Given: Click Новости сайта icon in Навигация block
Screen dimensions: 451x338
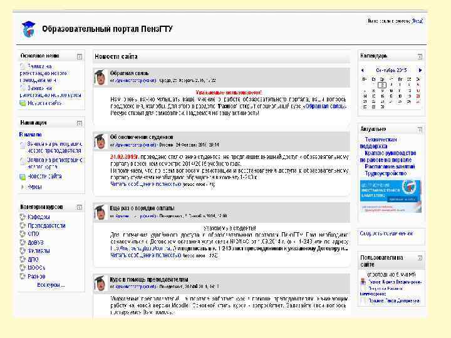Looking at the screenshot, I should tap(23, 177).
